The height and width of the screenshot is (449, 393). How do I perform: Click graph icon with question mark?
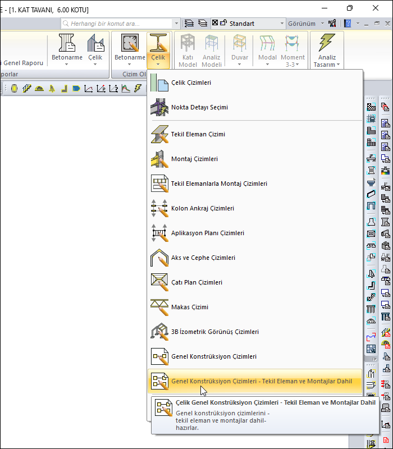(x=113, y=89)
